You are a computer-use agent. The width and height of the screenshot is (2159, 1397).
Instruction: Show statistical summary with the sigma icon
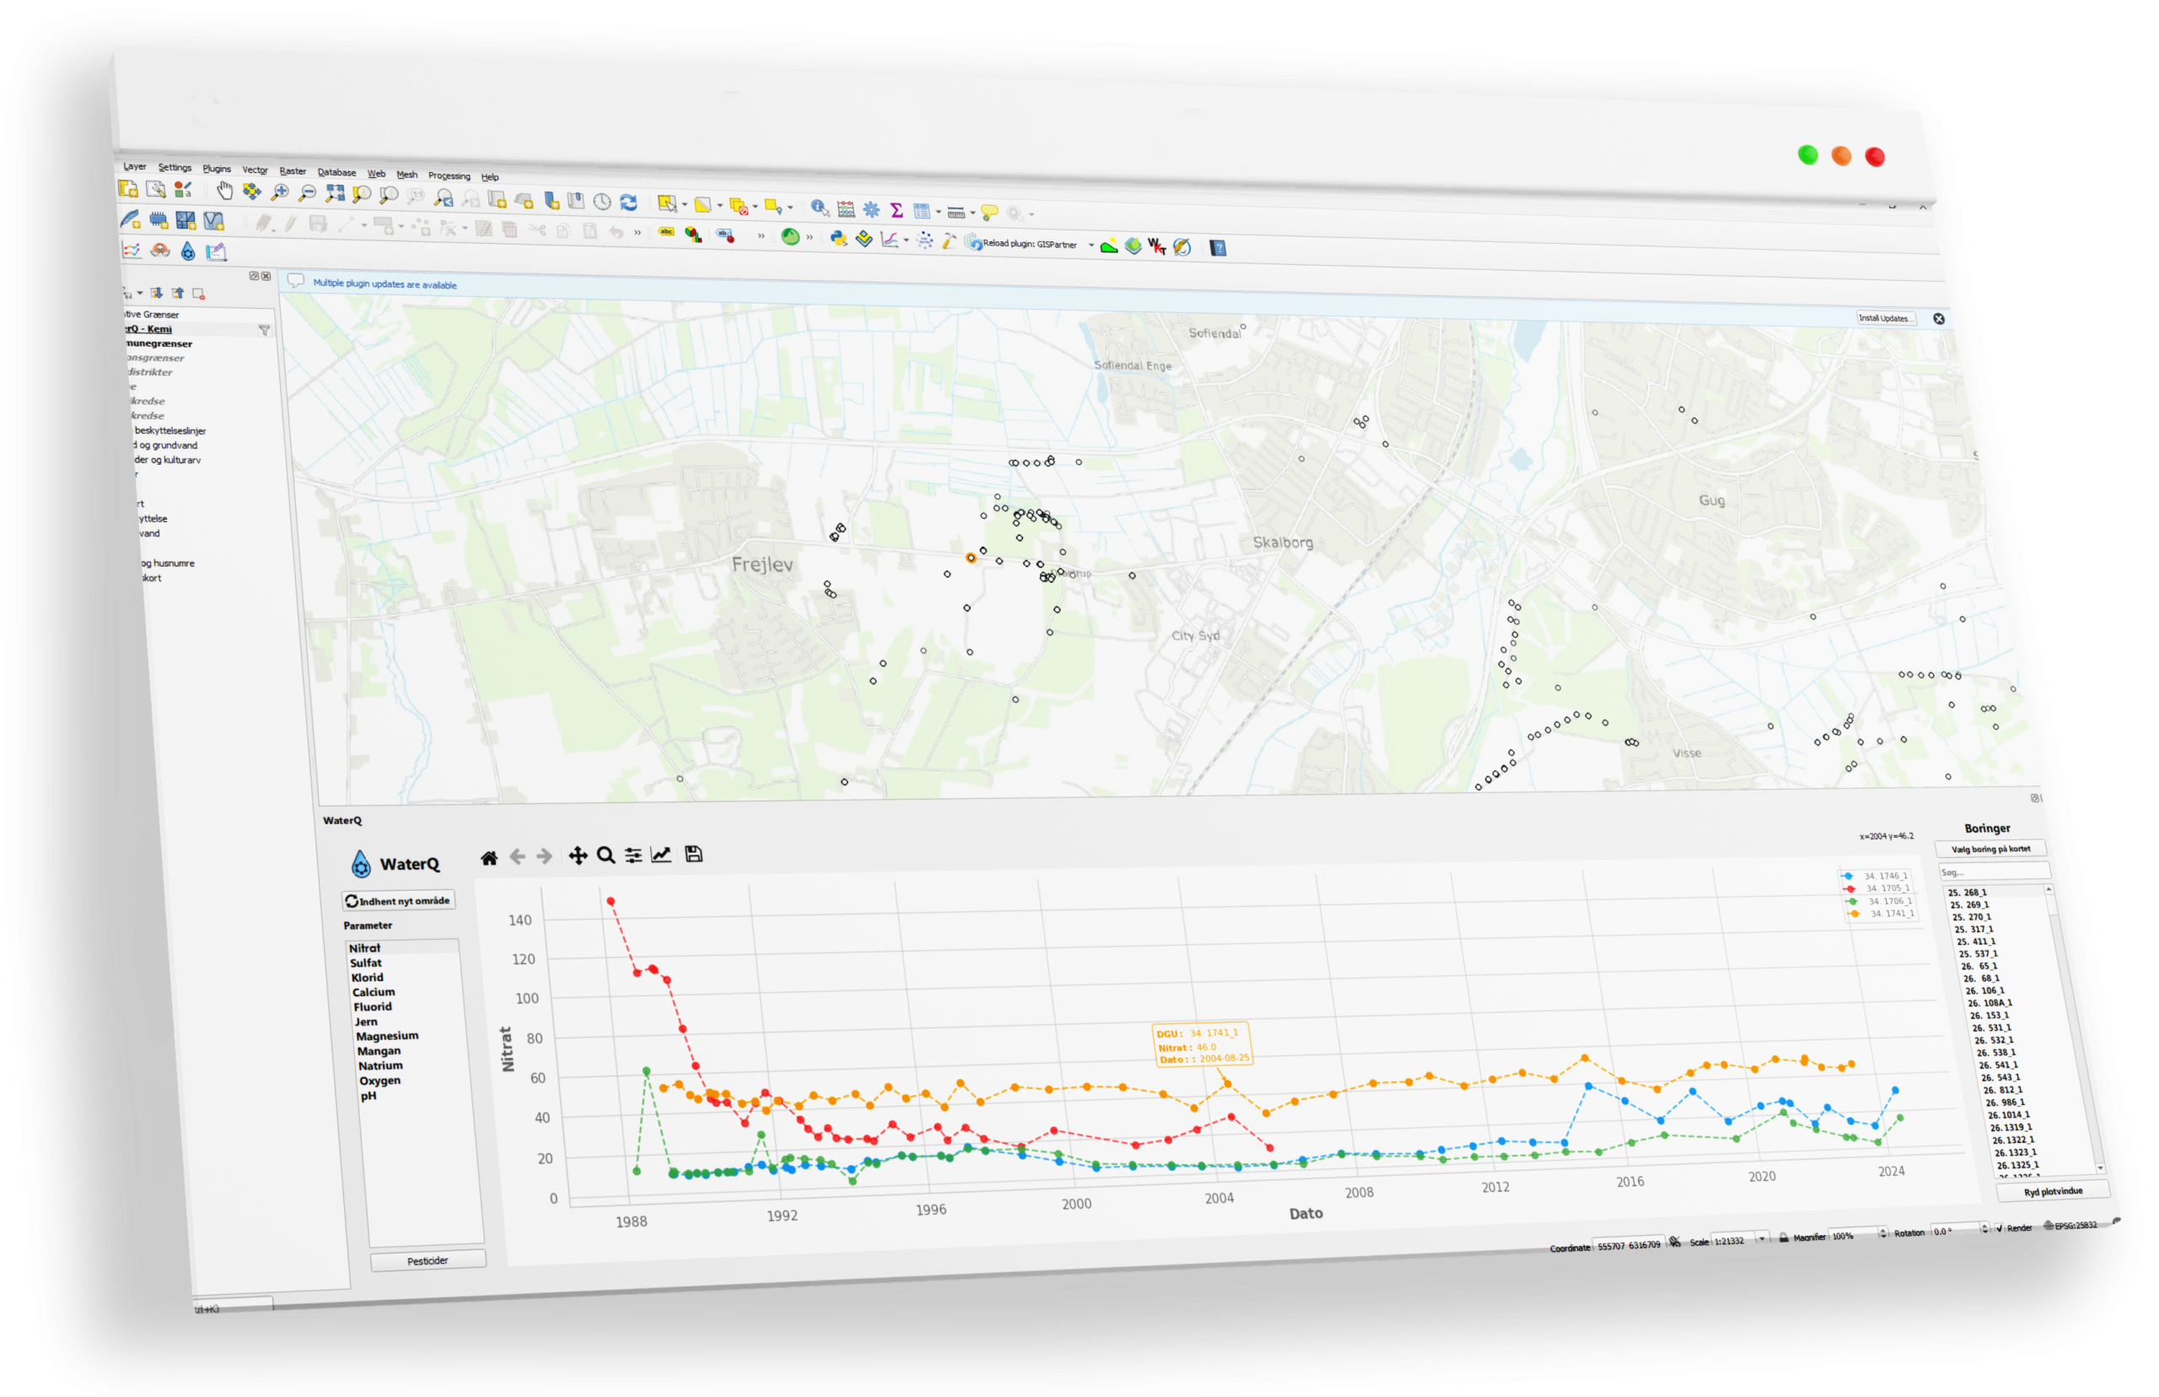(896, 210)
